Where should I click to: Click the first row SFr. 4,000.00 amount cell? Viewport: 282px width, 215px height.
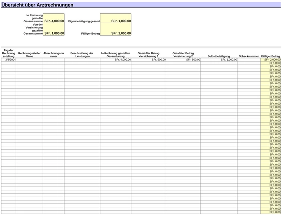115,60
